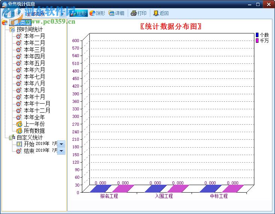This screenshot has height=214, width=275.
Task: Open the 开始 date dropdown arrow
Action: [61, 144]
